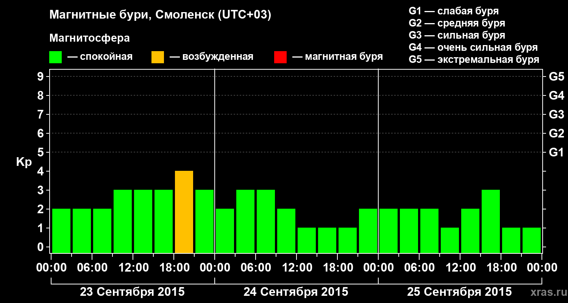Select the last bar on 25 Сентября, 21:00–00:00

[532, 240]
